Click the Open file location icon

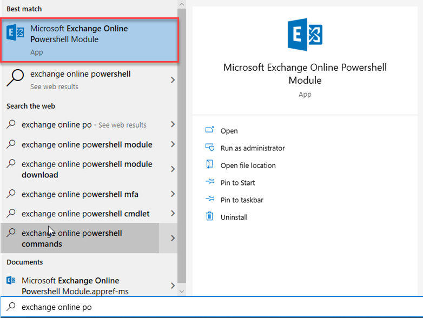point(210,164)
